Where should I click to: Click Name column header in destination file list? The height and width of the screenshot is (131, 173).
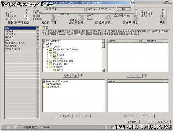(x=136, y=81)
